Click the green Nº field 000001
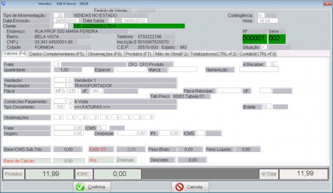Viewport: 333px width, 193px height. point(254,38)
